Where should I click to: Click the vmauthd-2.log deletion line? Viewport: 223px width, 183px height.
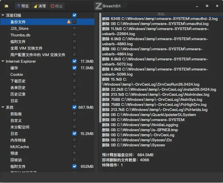[x=160, y=19]
